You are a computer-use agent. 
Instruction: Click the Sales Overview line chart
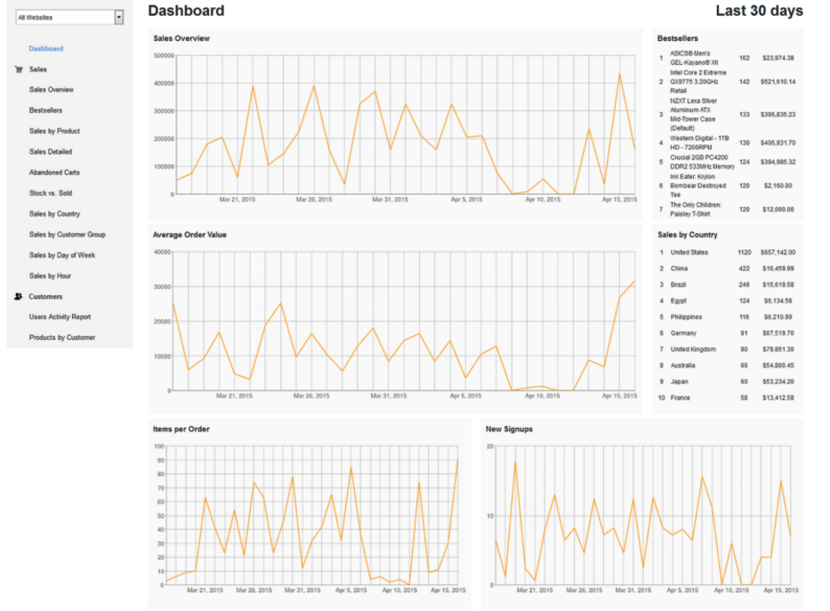[405, 125]
